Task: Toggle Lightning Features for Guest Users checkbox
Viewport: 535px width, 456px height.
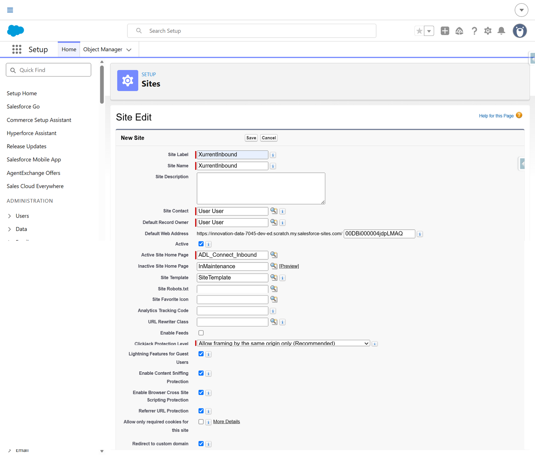Action: click(201, 354)
